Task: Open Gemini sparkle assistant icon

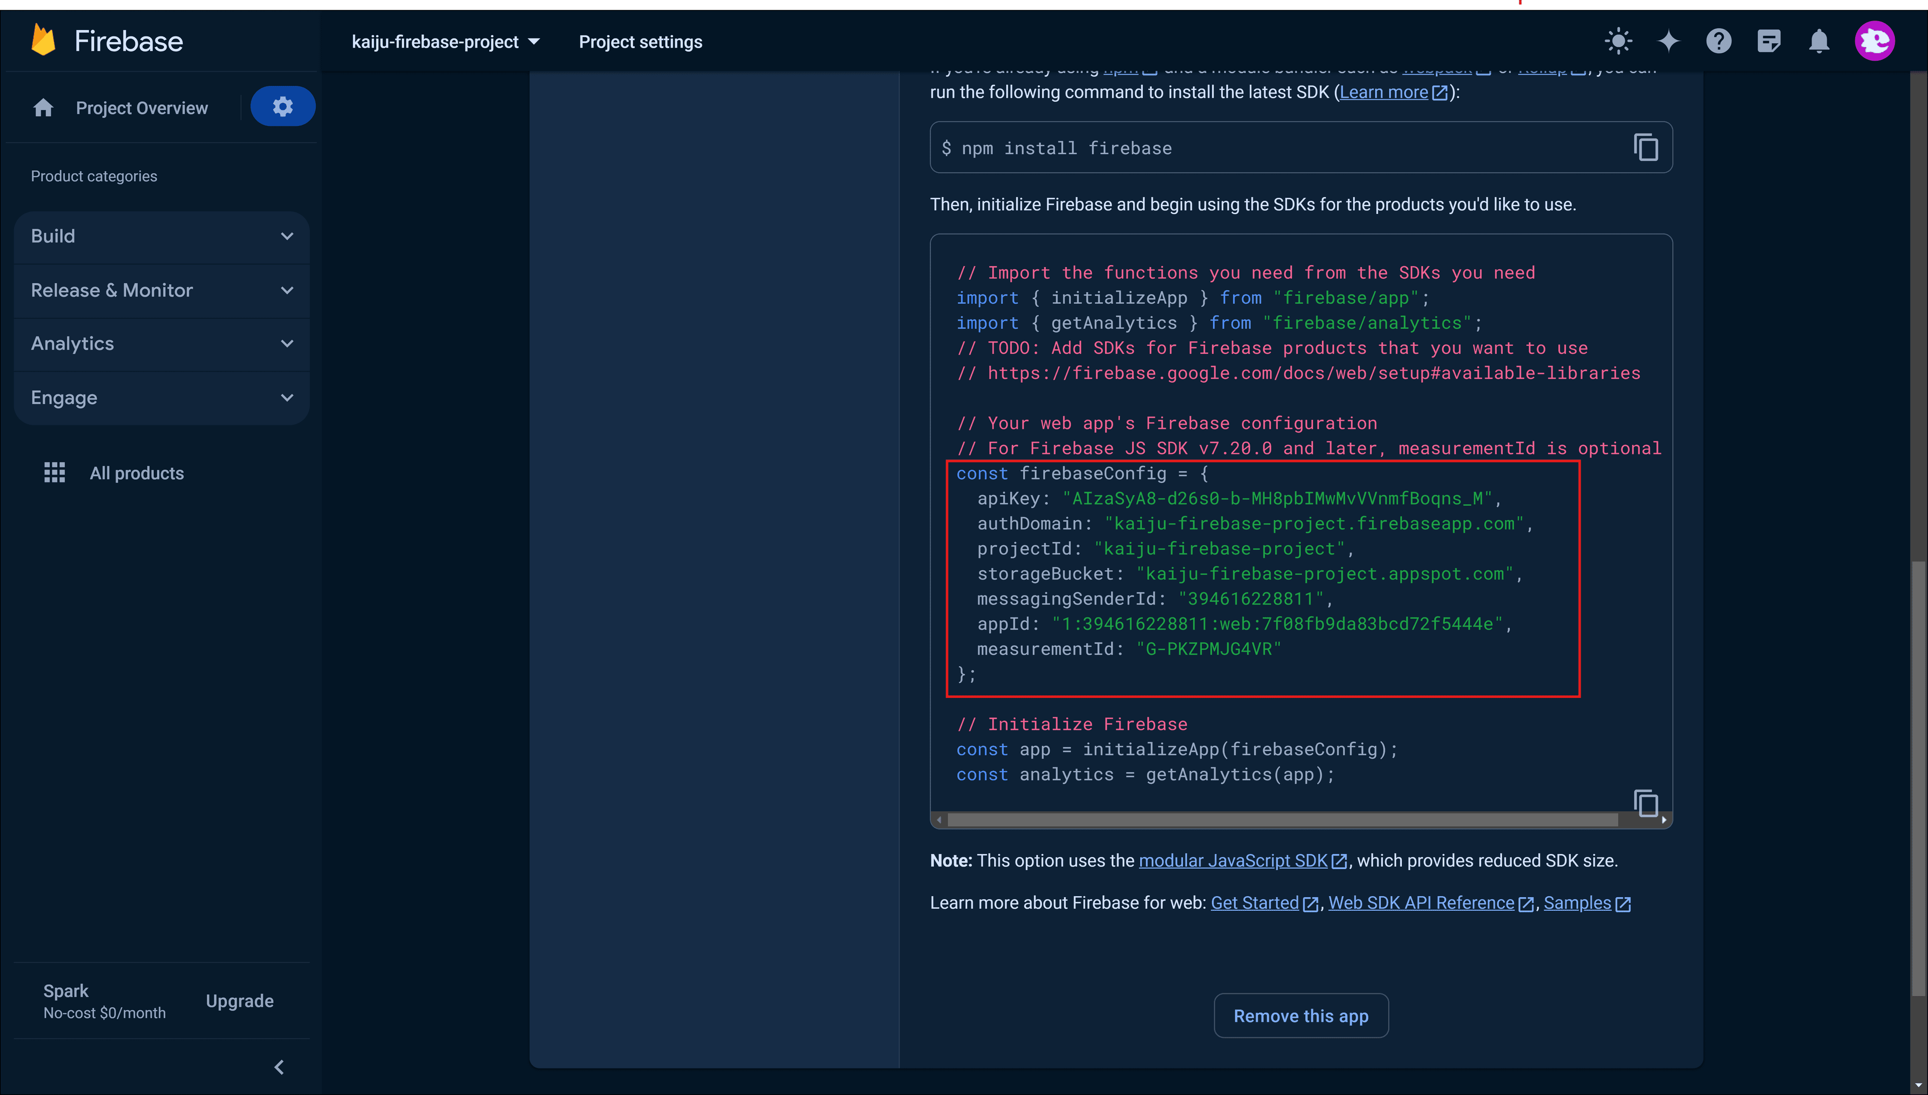Action: [x=1668, y=41]
